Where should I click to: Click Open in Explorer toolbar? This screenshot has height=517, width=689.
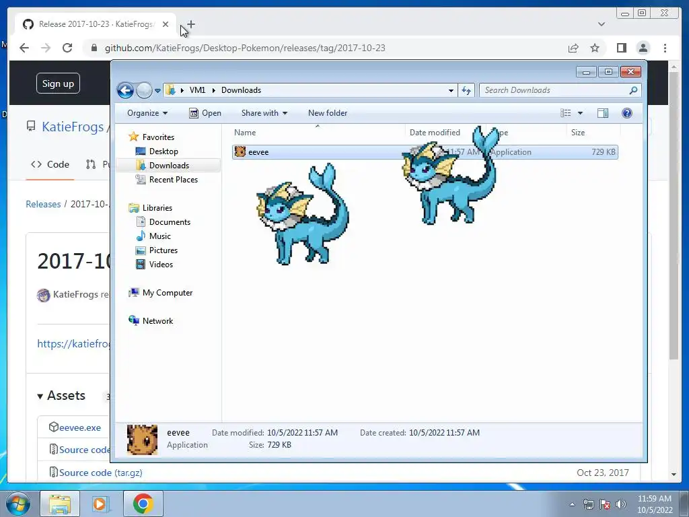pyautogui.click(x=205, y=113)
